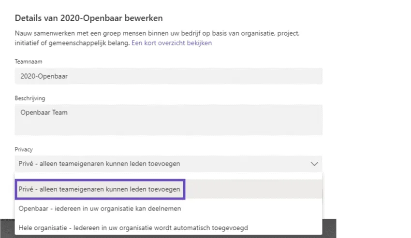Screen dimensions: 411x238
Task: Click the Privacy dropdown chevron arrow
Action: click(314, 164)
